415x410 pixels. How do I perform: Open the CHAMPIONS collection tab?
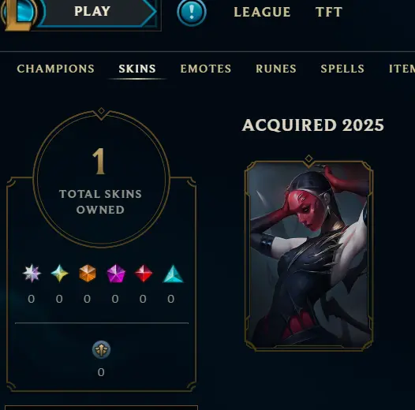coord(55,69)
